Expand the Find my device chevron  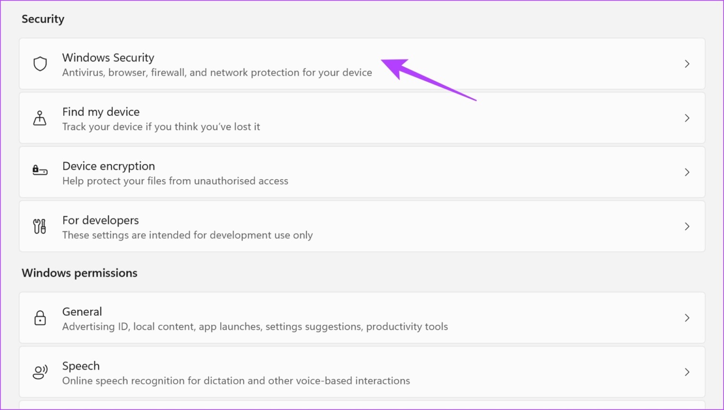687,118
